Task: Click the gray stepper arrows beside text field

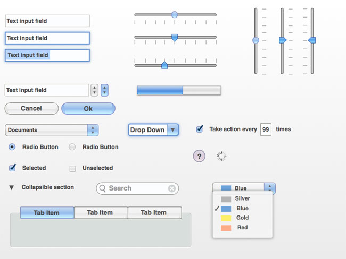Action: (94, 90)
